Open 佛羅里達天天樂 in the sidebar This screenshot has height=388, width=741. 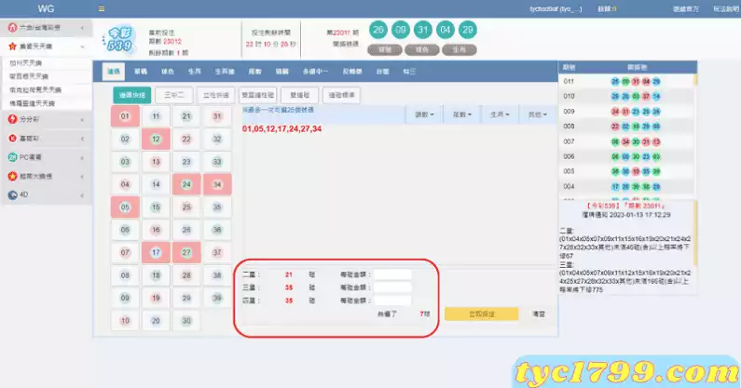(x=32, y=103)
